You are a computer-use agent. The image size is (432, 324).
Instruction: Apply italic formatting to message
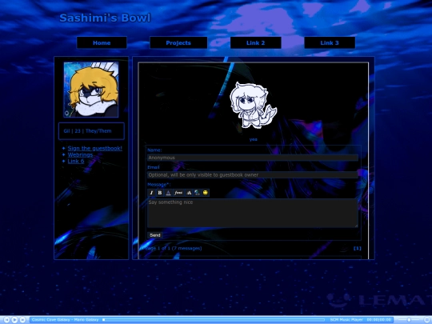tap(151, 193)
